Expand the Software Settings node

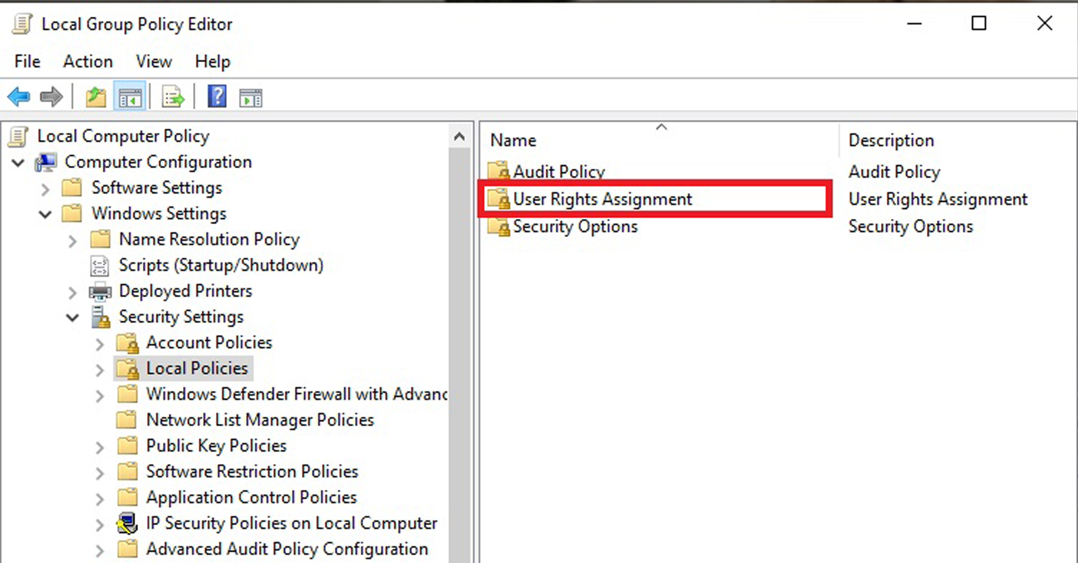coord(45,189)
